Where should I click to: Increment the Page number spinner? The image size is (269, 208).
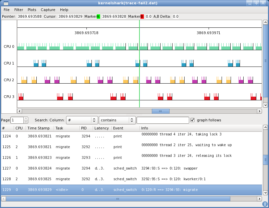pos(26,118)
